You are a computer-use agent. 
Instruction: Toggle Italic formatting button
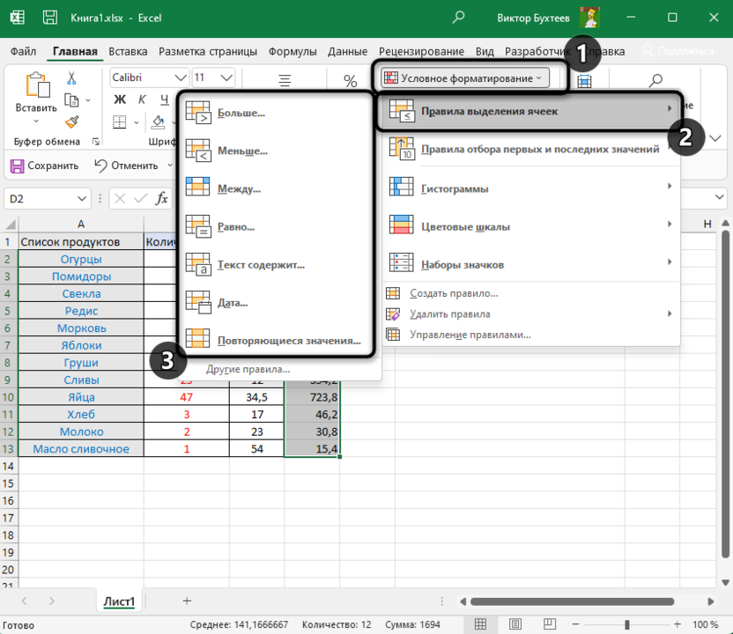tap(140, 99)
